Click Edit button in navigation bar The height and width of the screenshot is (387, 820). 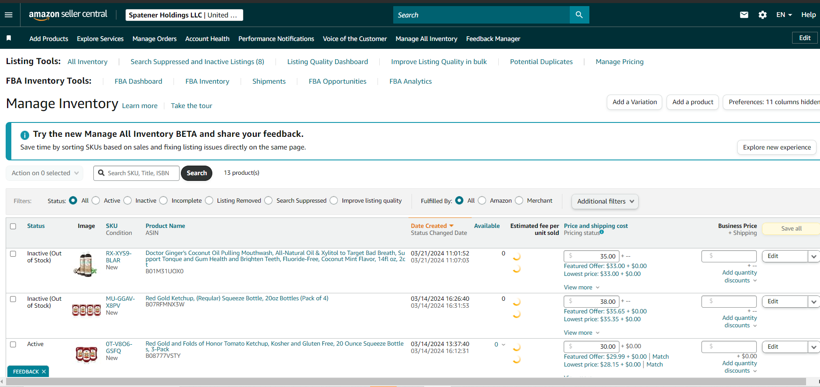click(x=805, y=38)
